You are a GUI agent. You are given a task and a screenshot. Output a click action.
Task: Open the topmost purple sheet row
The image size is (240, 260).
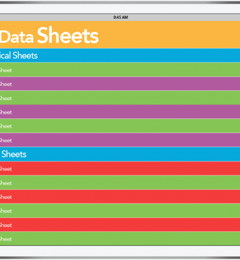pyautogui.click(x=120, y=84)
